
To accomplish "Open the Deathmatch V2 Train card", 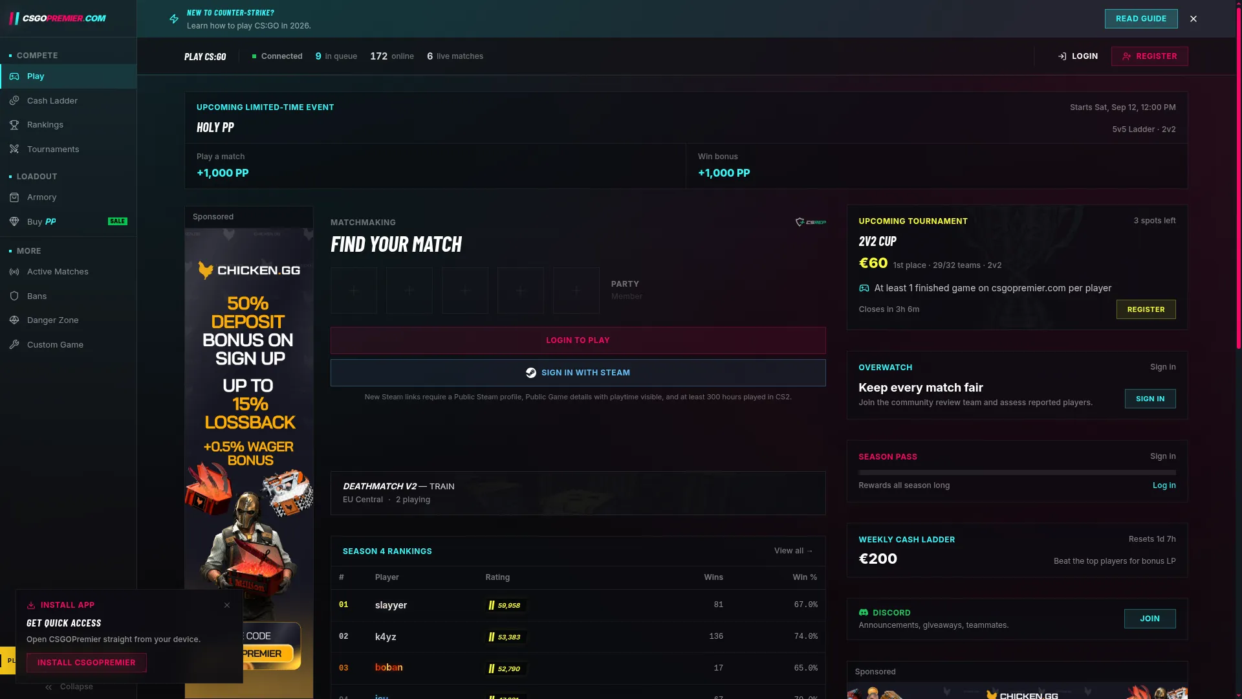I will [578, 493].
